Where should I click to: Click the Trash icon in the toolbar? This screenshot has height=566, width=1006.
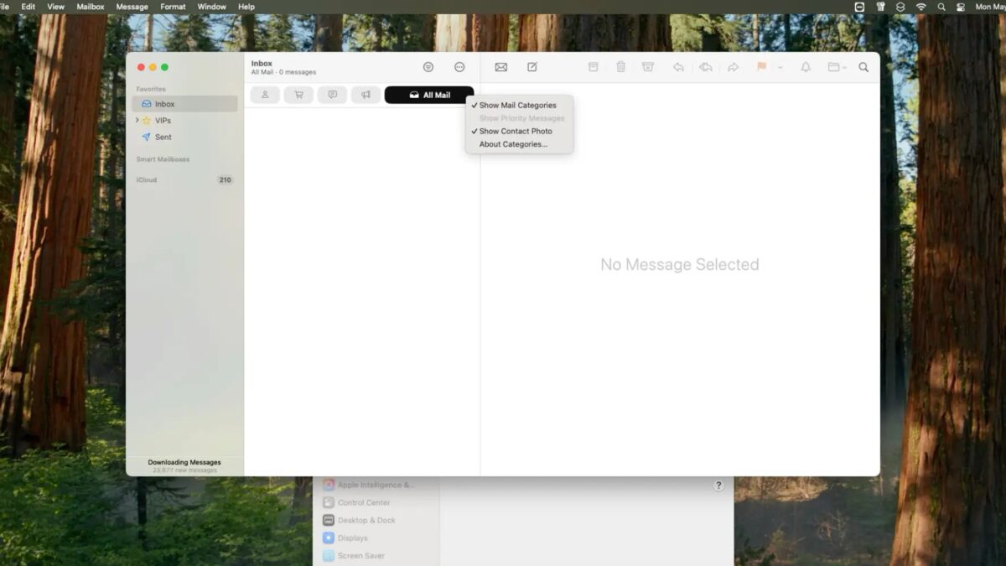pyautogui.click(x=620, y=67)
